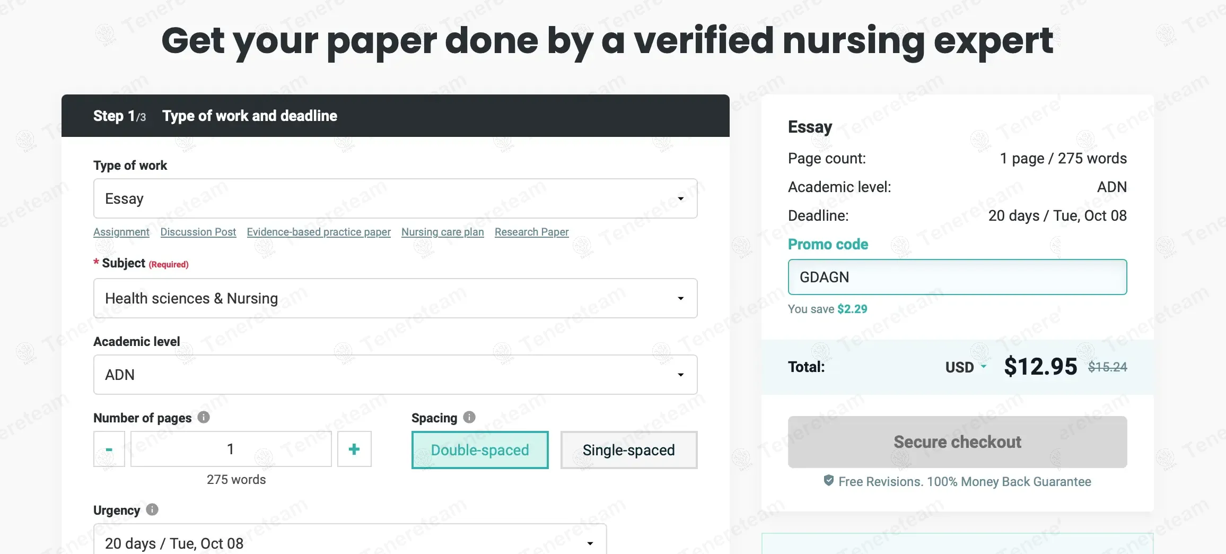Click the info icon next to Number of pages
This screenshot has width=1226, height=554.
[x=204, y=418]
